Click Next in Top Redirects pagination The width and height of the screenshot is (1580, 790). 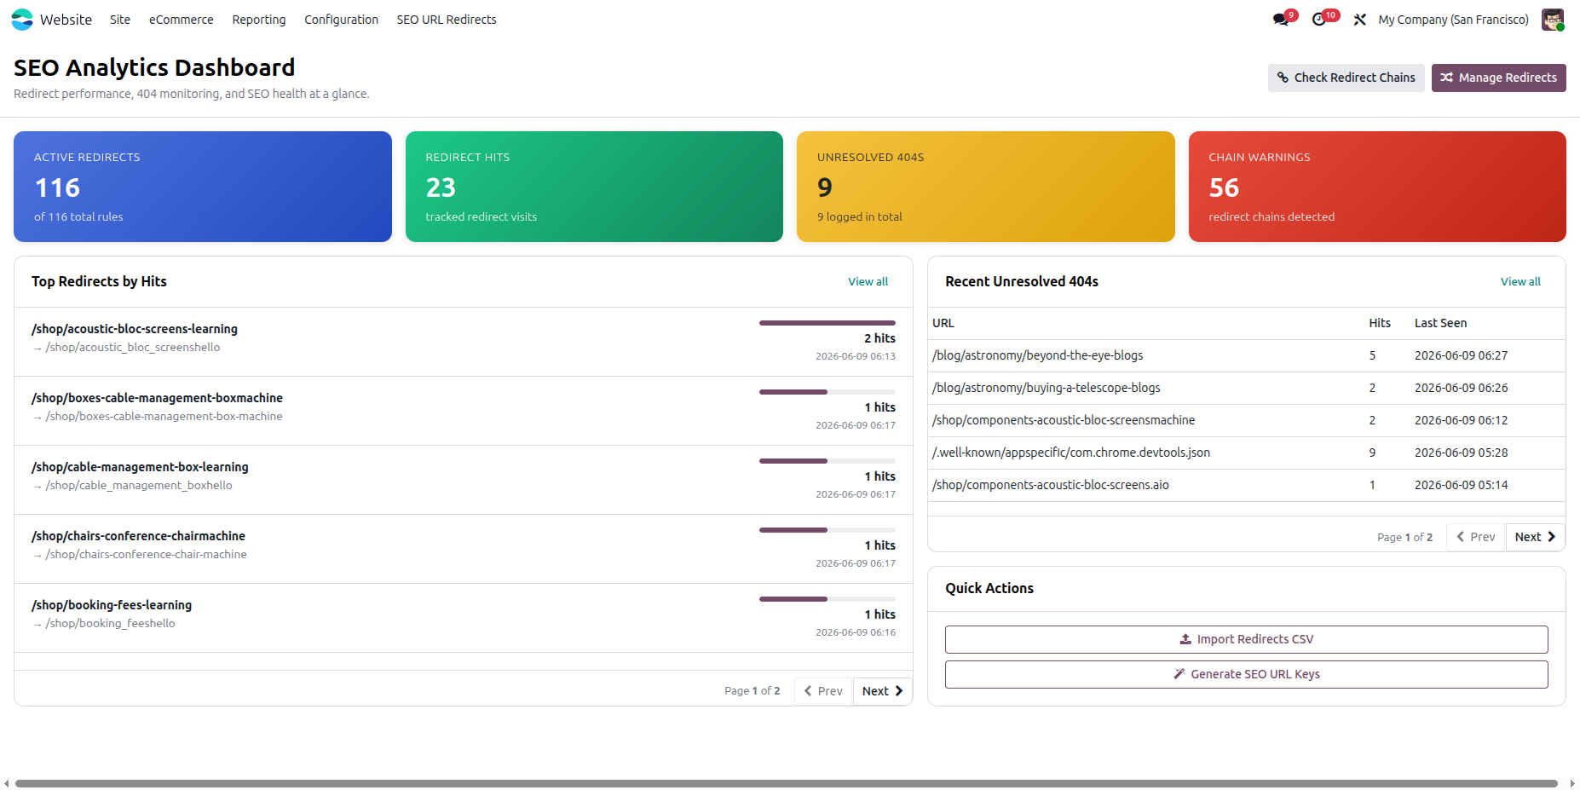[882, 691]
